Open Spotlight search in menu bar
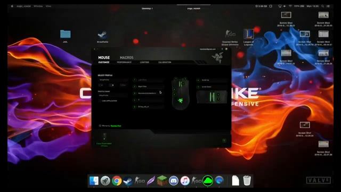Viewport: 341px width, 192px height. click(x=323, y=6)
